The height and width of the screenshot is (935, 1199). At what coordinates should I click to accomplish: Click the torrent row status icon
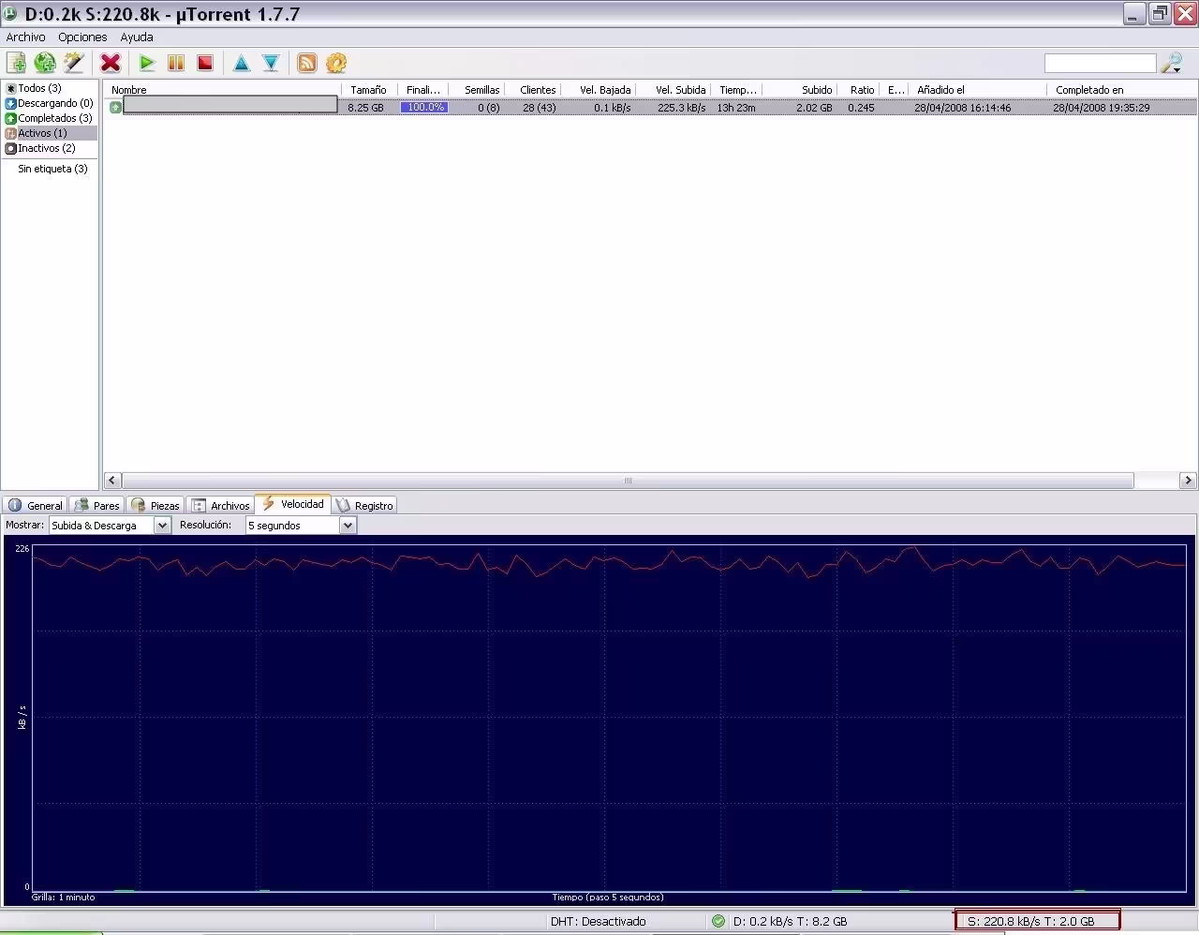(115, 107)
